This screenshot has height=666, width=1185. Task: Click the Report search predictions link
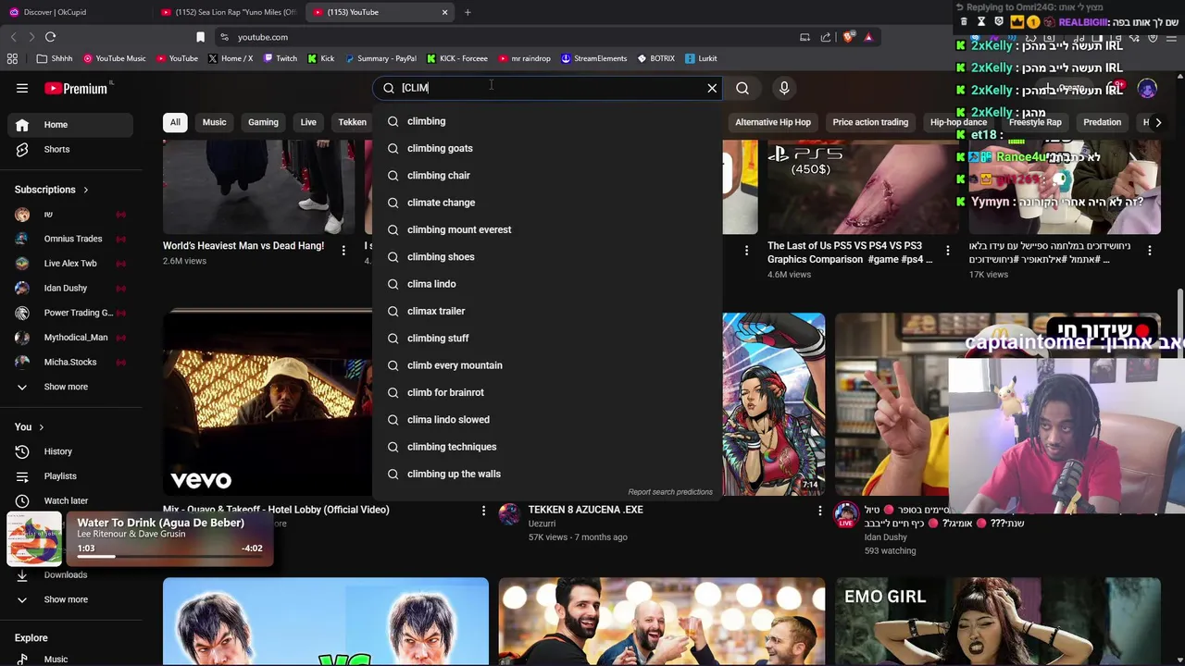[670, 492]
